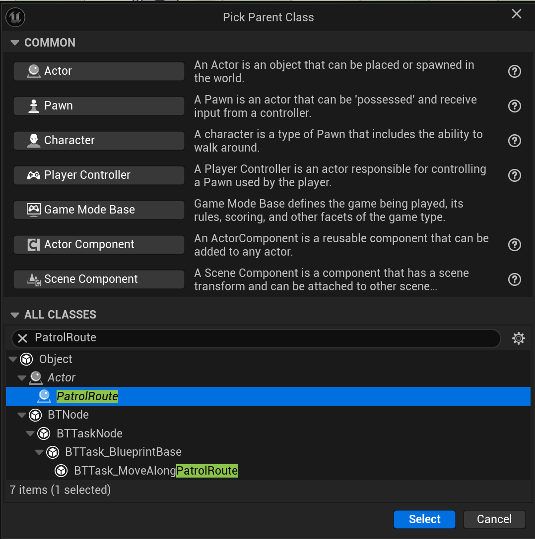Open help for the Pawn class

515,106
